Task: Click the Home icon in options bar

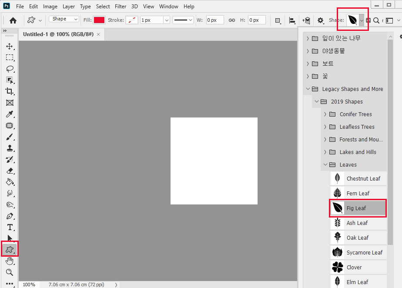Action: click(13, 20)
